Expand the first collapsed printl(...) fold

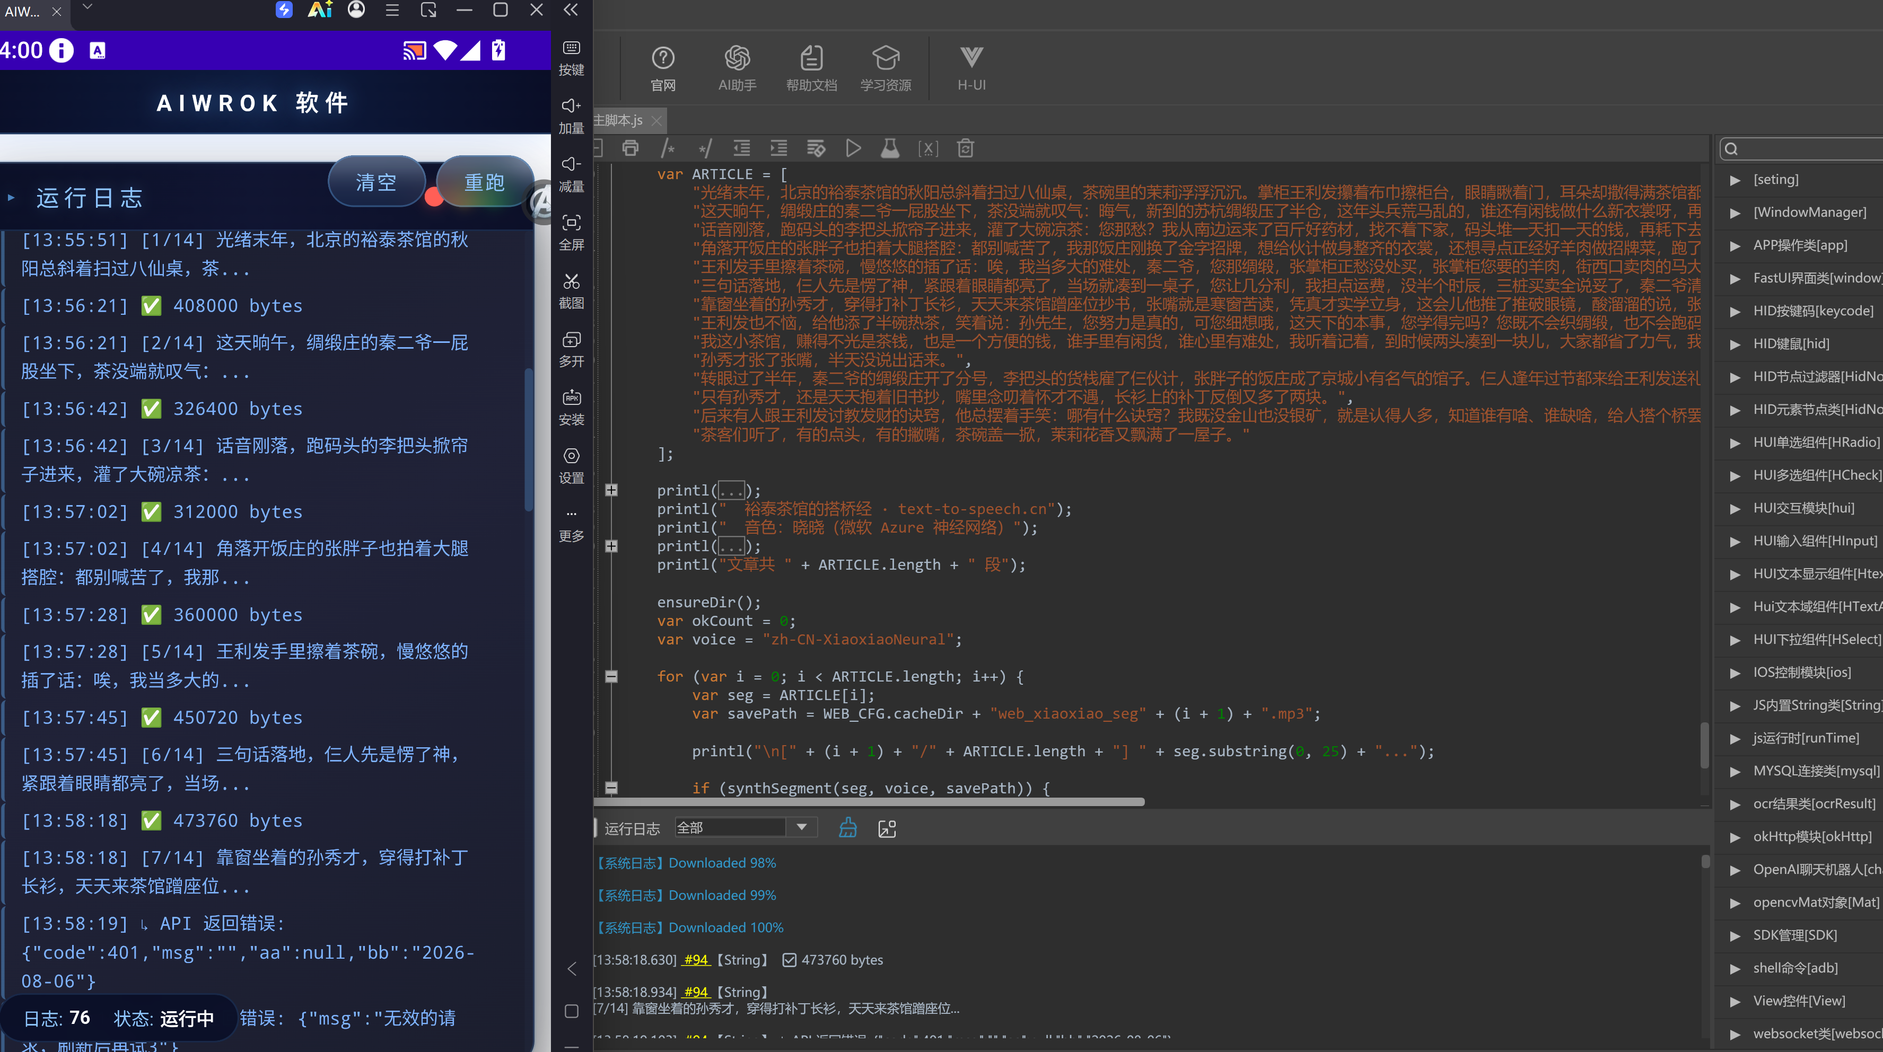tap(612, 490)
